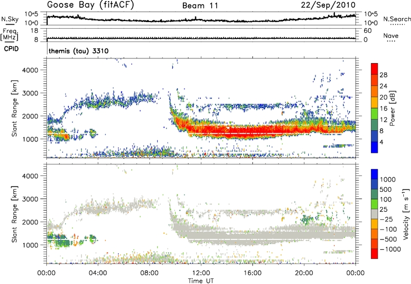
Task: Click the yellow power segment between 16 and 20
Action: coord(375,103)
